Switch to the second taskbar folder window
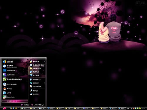The width and height of the screenshot is (147, 110). point(34,108)
